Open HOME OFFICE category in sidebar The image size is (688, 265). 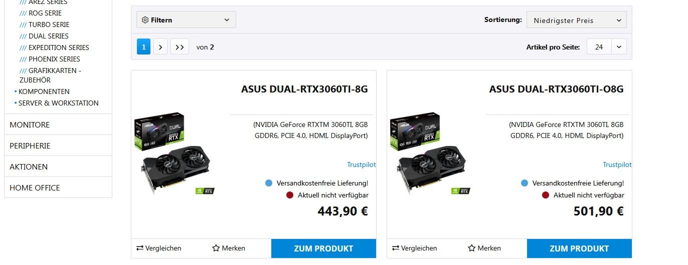(58, 187)
